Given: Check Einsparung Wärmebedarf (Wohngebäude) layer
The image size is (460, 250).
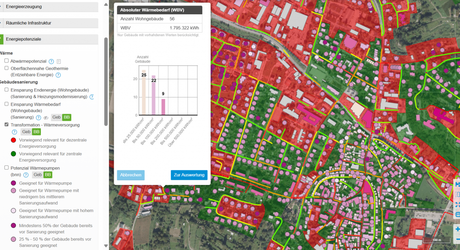Looking at the screenshot, I should pos(6,104).
